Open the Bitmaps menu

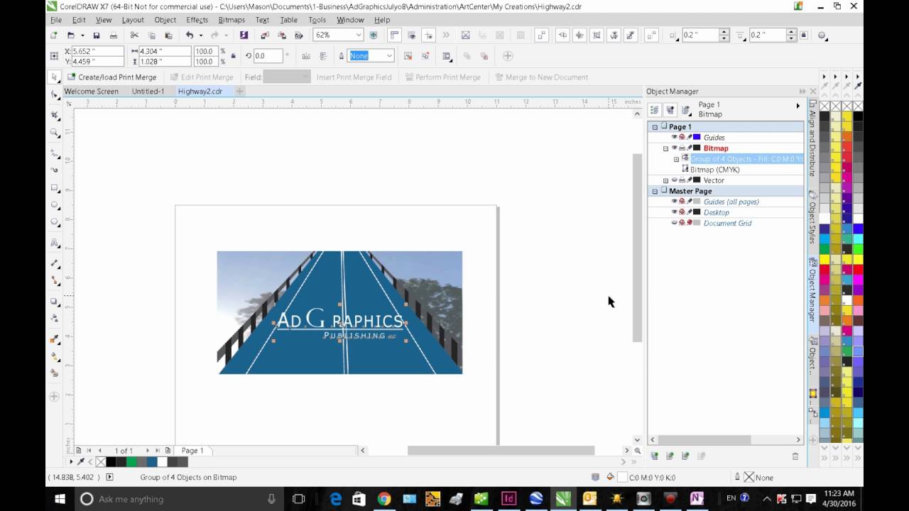[x=232, y=20]
